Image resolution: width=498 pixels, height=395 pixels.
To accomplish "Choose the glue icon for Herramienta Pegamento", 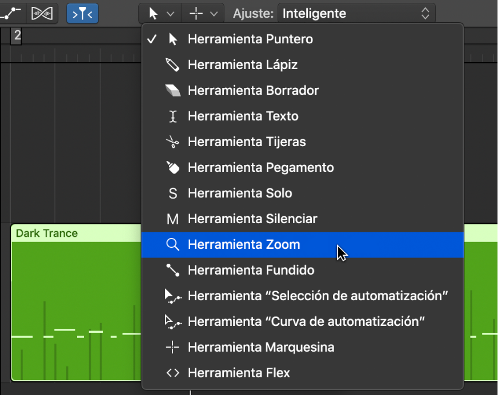I will tap(172, 168).
